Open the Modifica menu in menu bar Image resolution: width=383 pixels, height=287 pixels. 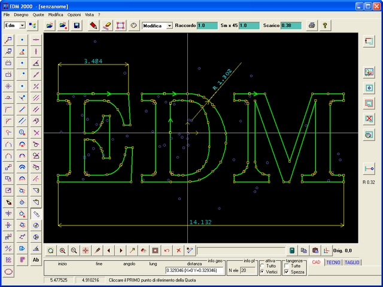56,14
